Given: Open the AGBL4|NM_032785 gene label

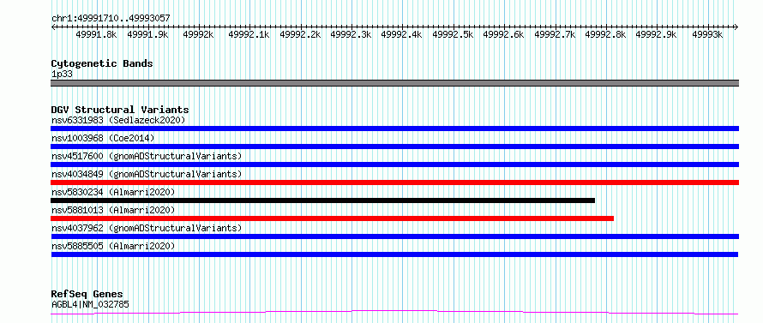Looking at the screenshot, I should click(x=90, y=305).
